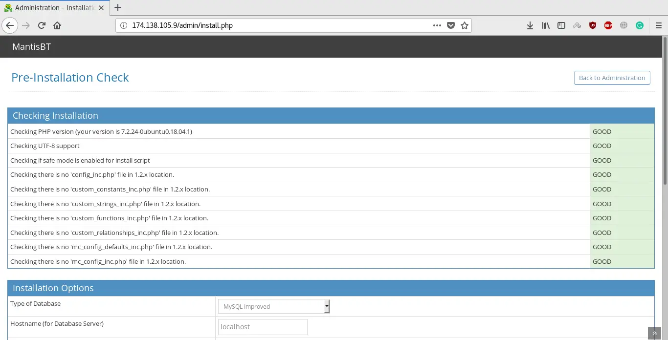Open the Firefox home page
Viewport: 668px width, 340px height.
[x=57, y=25]
